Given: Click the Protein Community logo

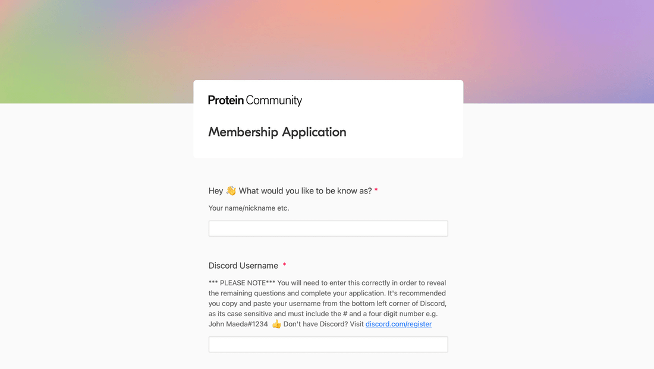Looking at the screenshot, I should click(255, 100).
